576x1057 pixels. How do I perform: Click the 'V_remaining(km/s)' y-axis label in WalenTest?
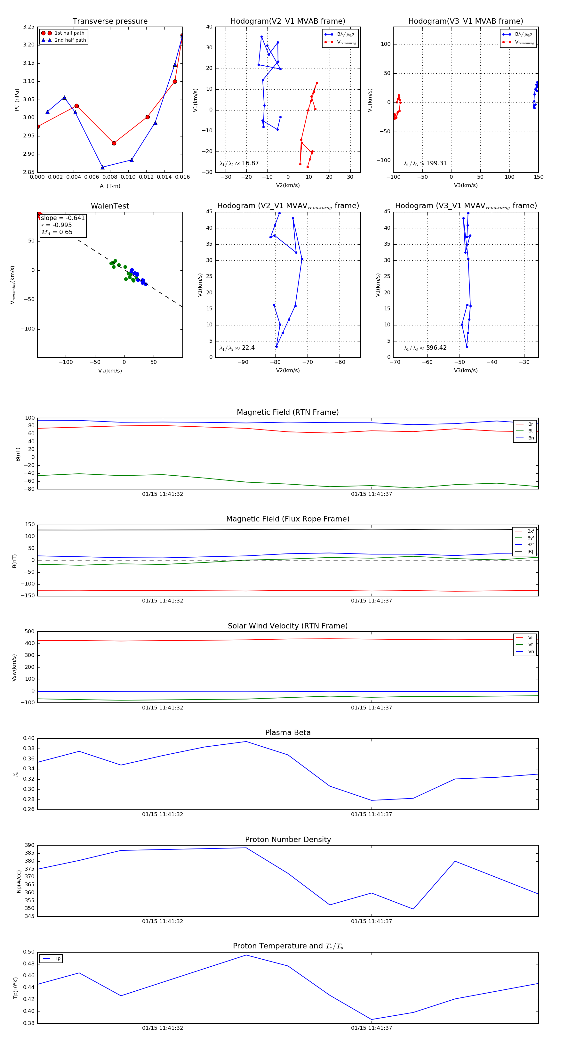13,285
